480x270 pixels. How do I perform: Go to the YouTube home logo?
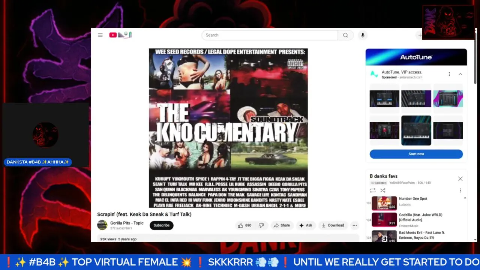120,35
